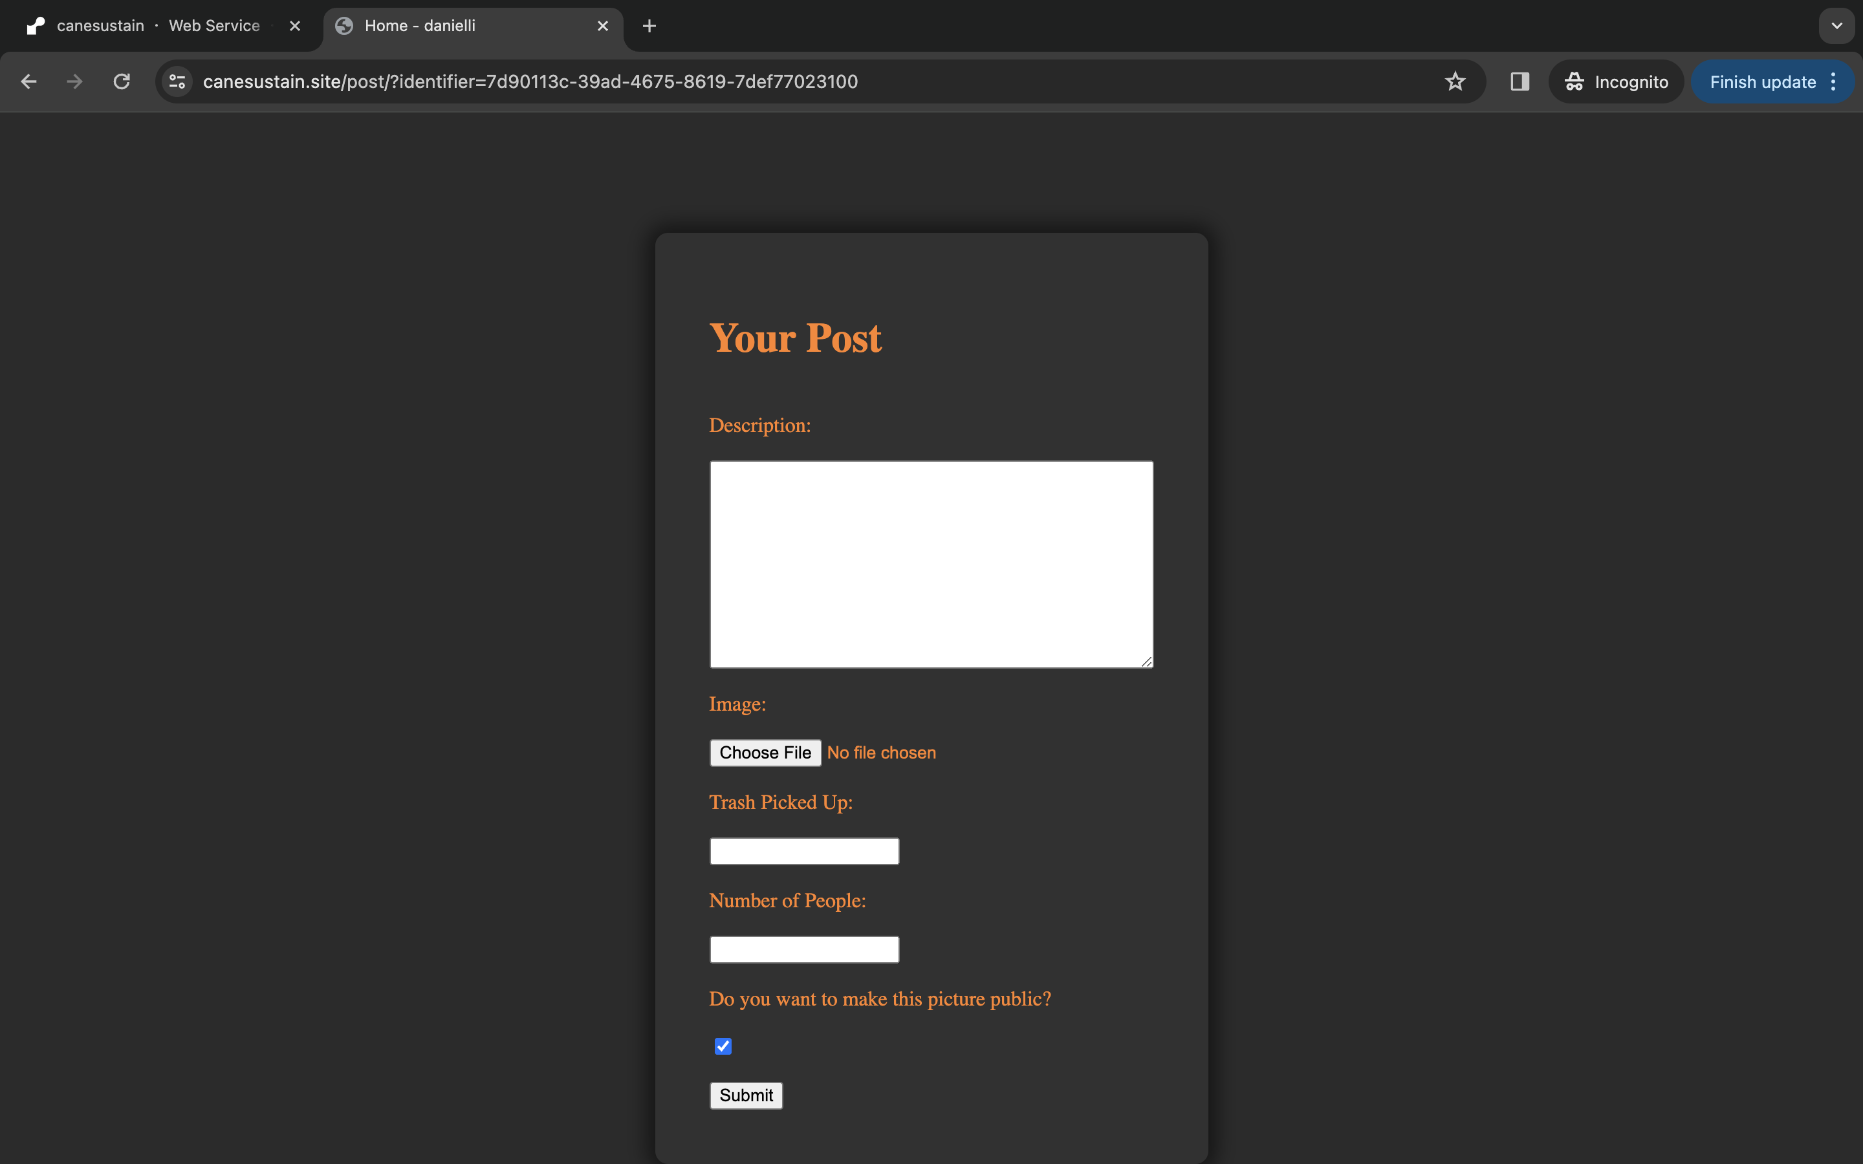Viewport: 1863px width, 1164px height.
Task: Open the side panel icon
Action: pyautogui.click(x=1519, y=81)
